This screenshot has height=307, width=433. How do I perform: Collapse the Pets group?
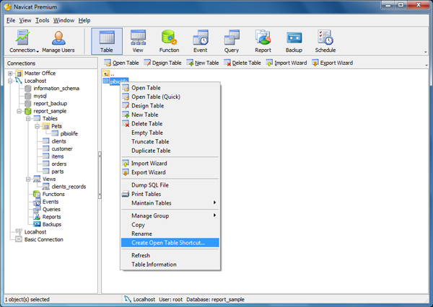37,126
